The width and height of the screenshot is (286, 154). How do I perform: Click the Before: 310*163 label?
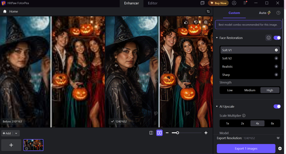click(12, 121)
